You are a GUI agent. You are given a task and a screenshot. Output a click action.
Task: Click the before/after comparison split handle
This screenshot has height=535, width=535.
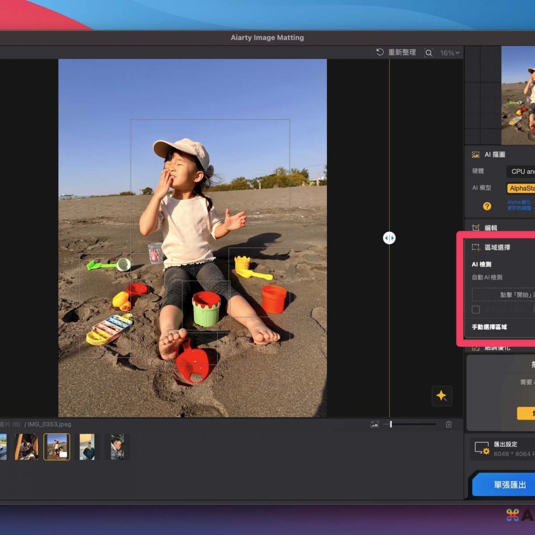click(389, 238)
